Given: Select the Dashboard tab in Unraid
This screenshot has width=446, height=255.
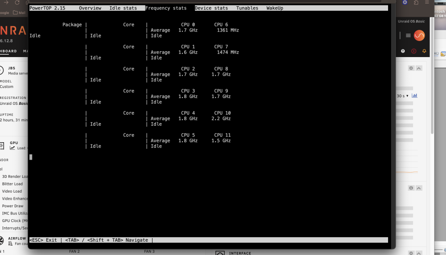Looking at the screenshot, I should pyautogui.click(x=8, y=51).
